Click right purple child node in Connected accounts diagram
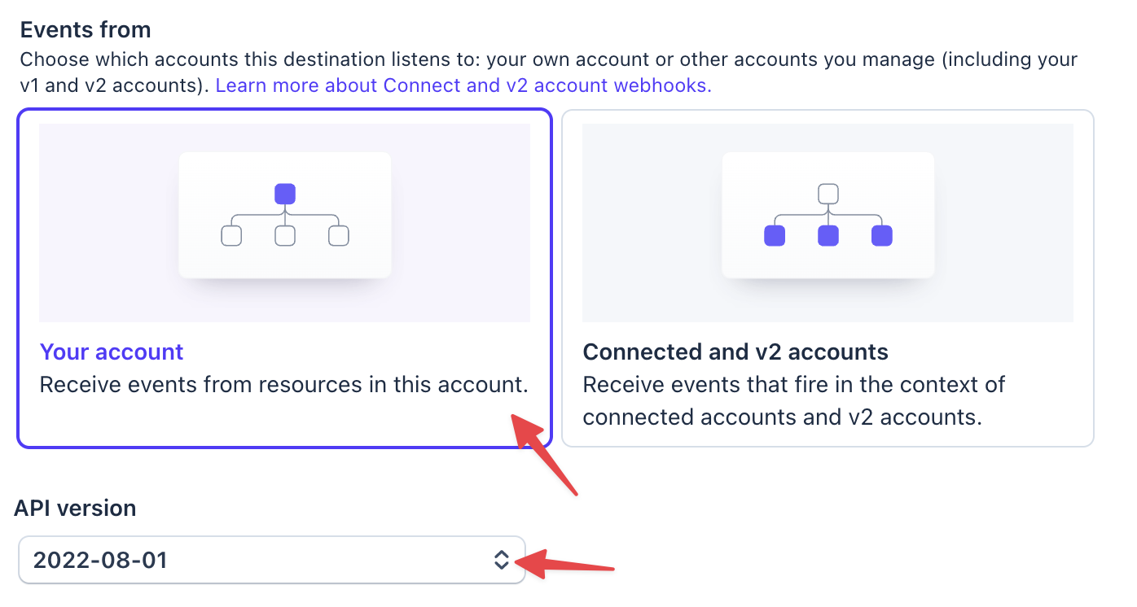Screen dimensions: 1137x607 (x=882, y=236)
